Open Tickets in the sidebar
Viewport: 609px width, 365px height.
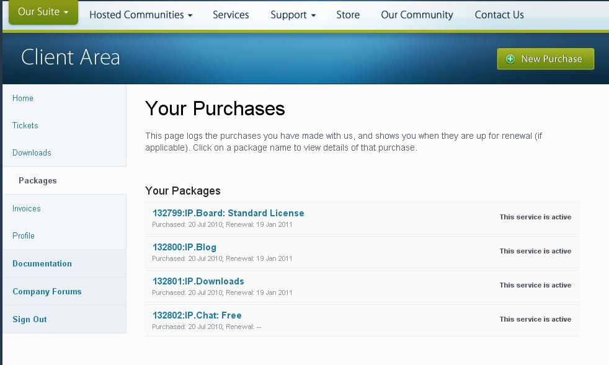coord(25,125)
